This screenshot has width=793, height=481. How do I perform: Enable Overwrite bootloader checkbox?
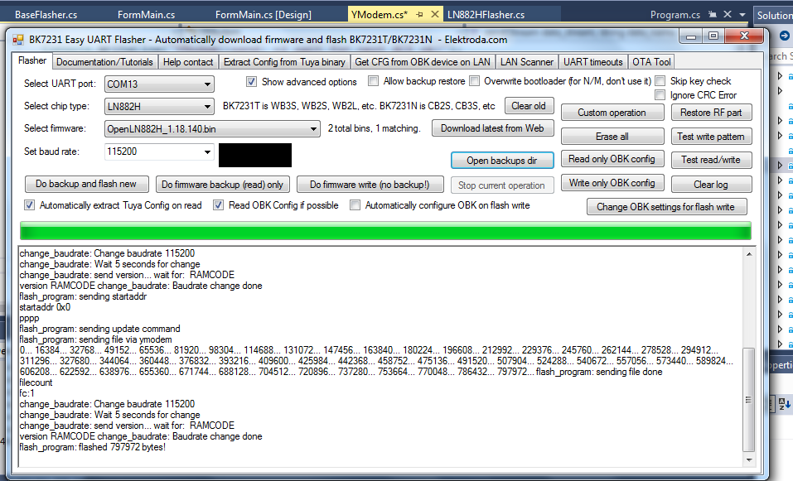(474, 81)
